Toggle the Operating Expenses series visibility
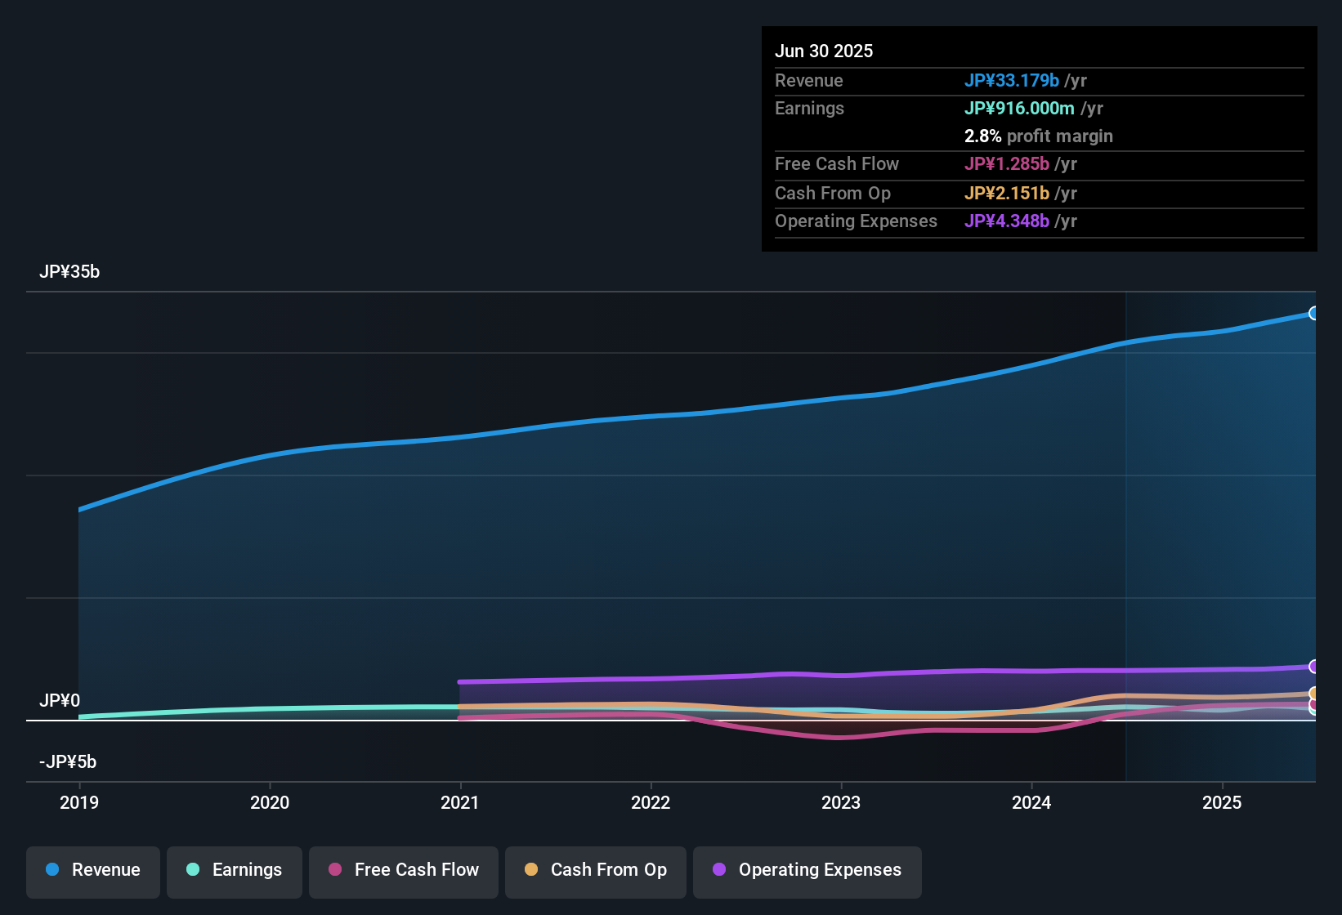The height and width of the screenshot is (915, 1342). 807,870
